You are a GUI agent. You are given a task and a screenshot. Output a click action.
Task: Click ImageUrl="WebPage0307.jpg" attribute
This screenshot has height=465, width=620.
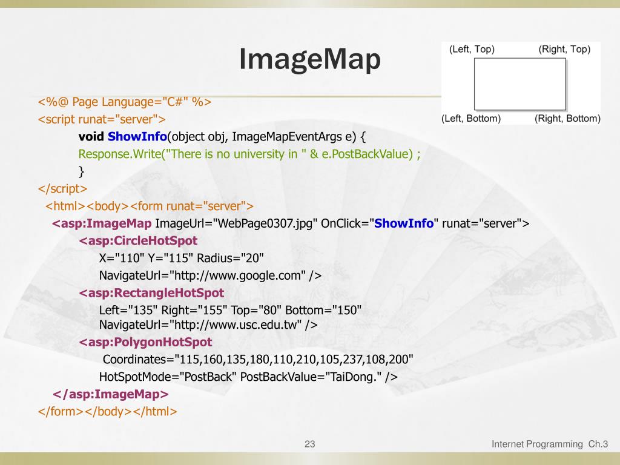(x=236, y=223)
